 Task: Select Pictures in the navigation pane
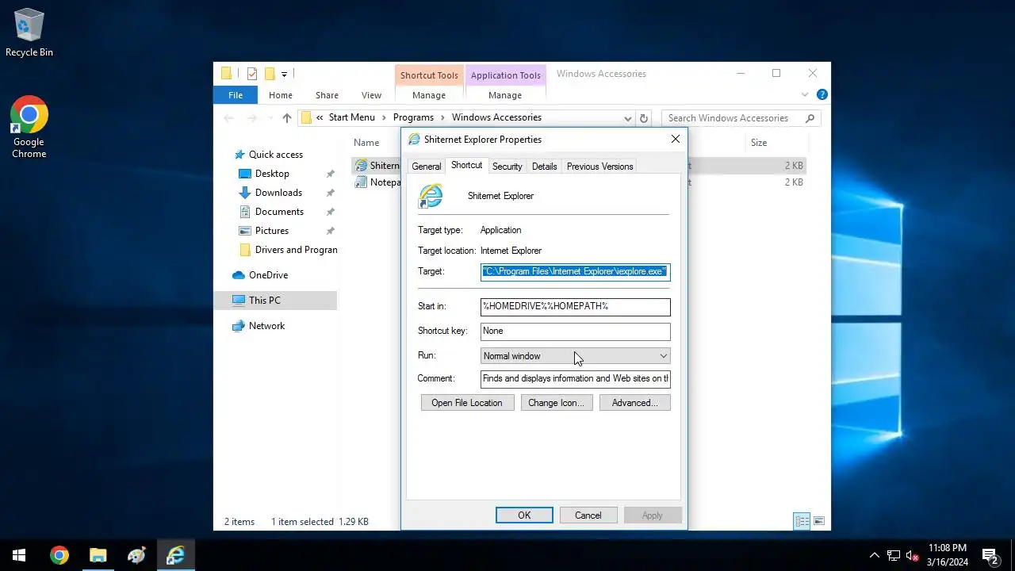[271, 231]
